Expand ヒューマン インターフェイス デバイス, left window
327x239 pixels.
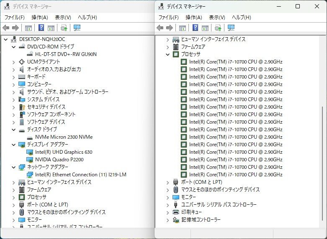(14, 182)
